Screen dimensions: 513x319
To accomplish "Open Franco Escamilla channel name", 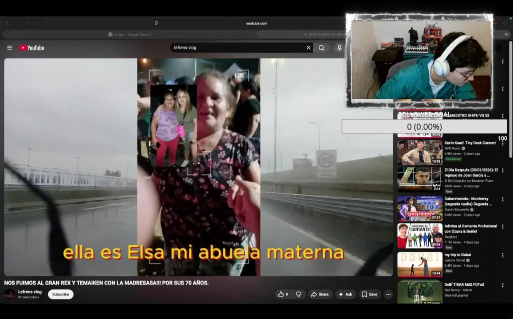I will tap(457, 210).
